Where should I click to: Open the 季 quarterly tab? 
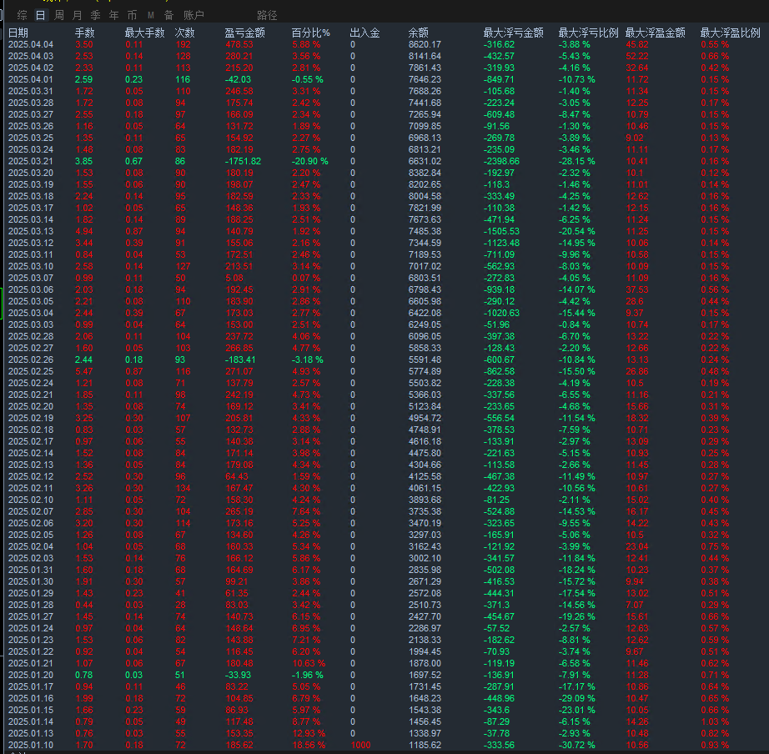[95, 15]
